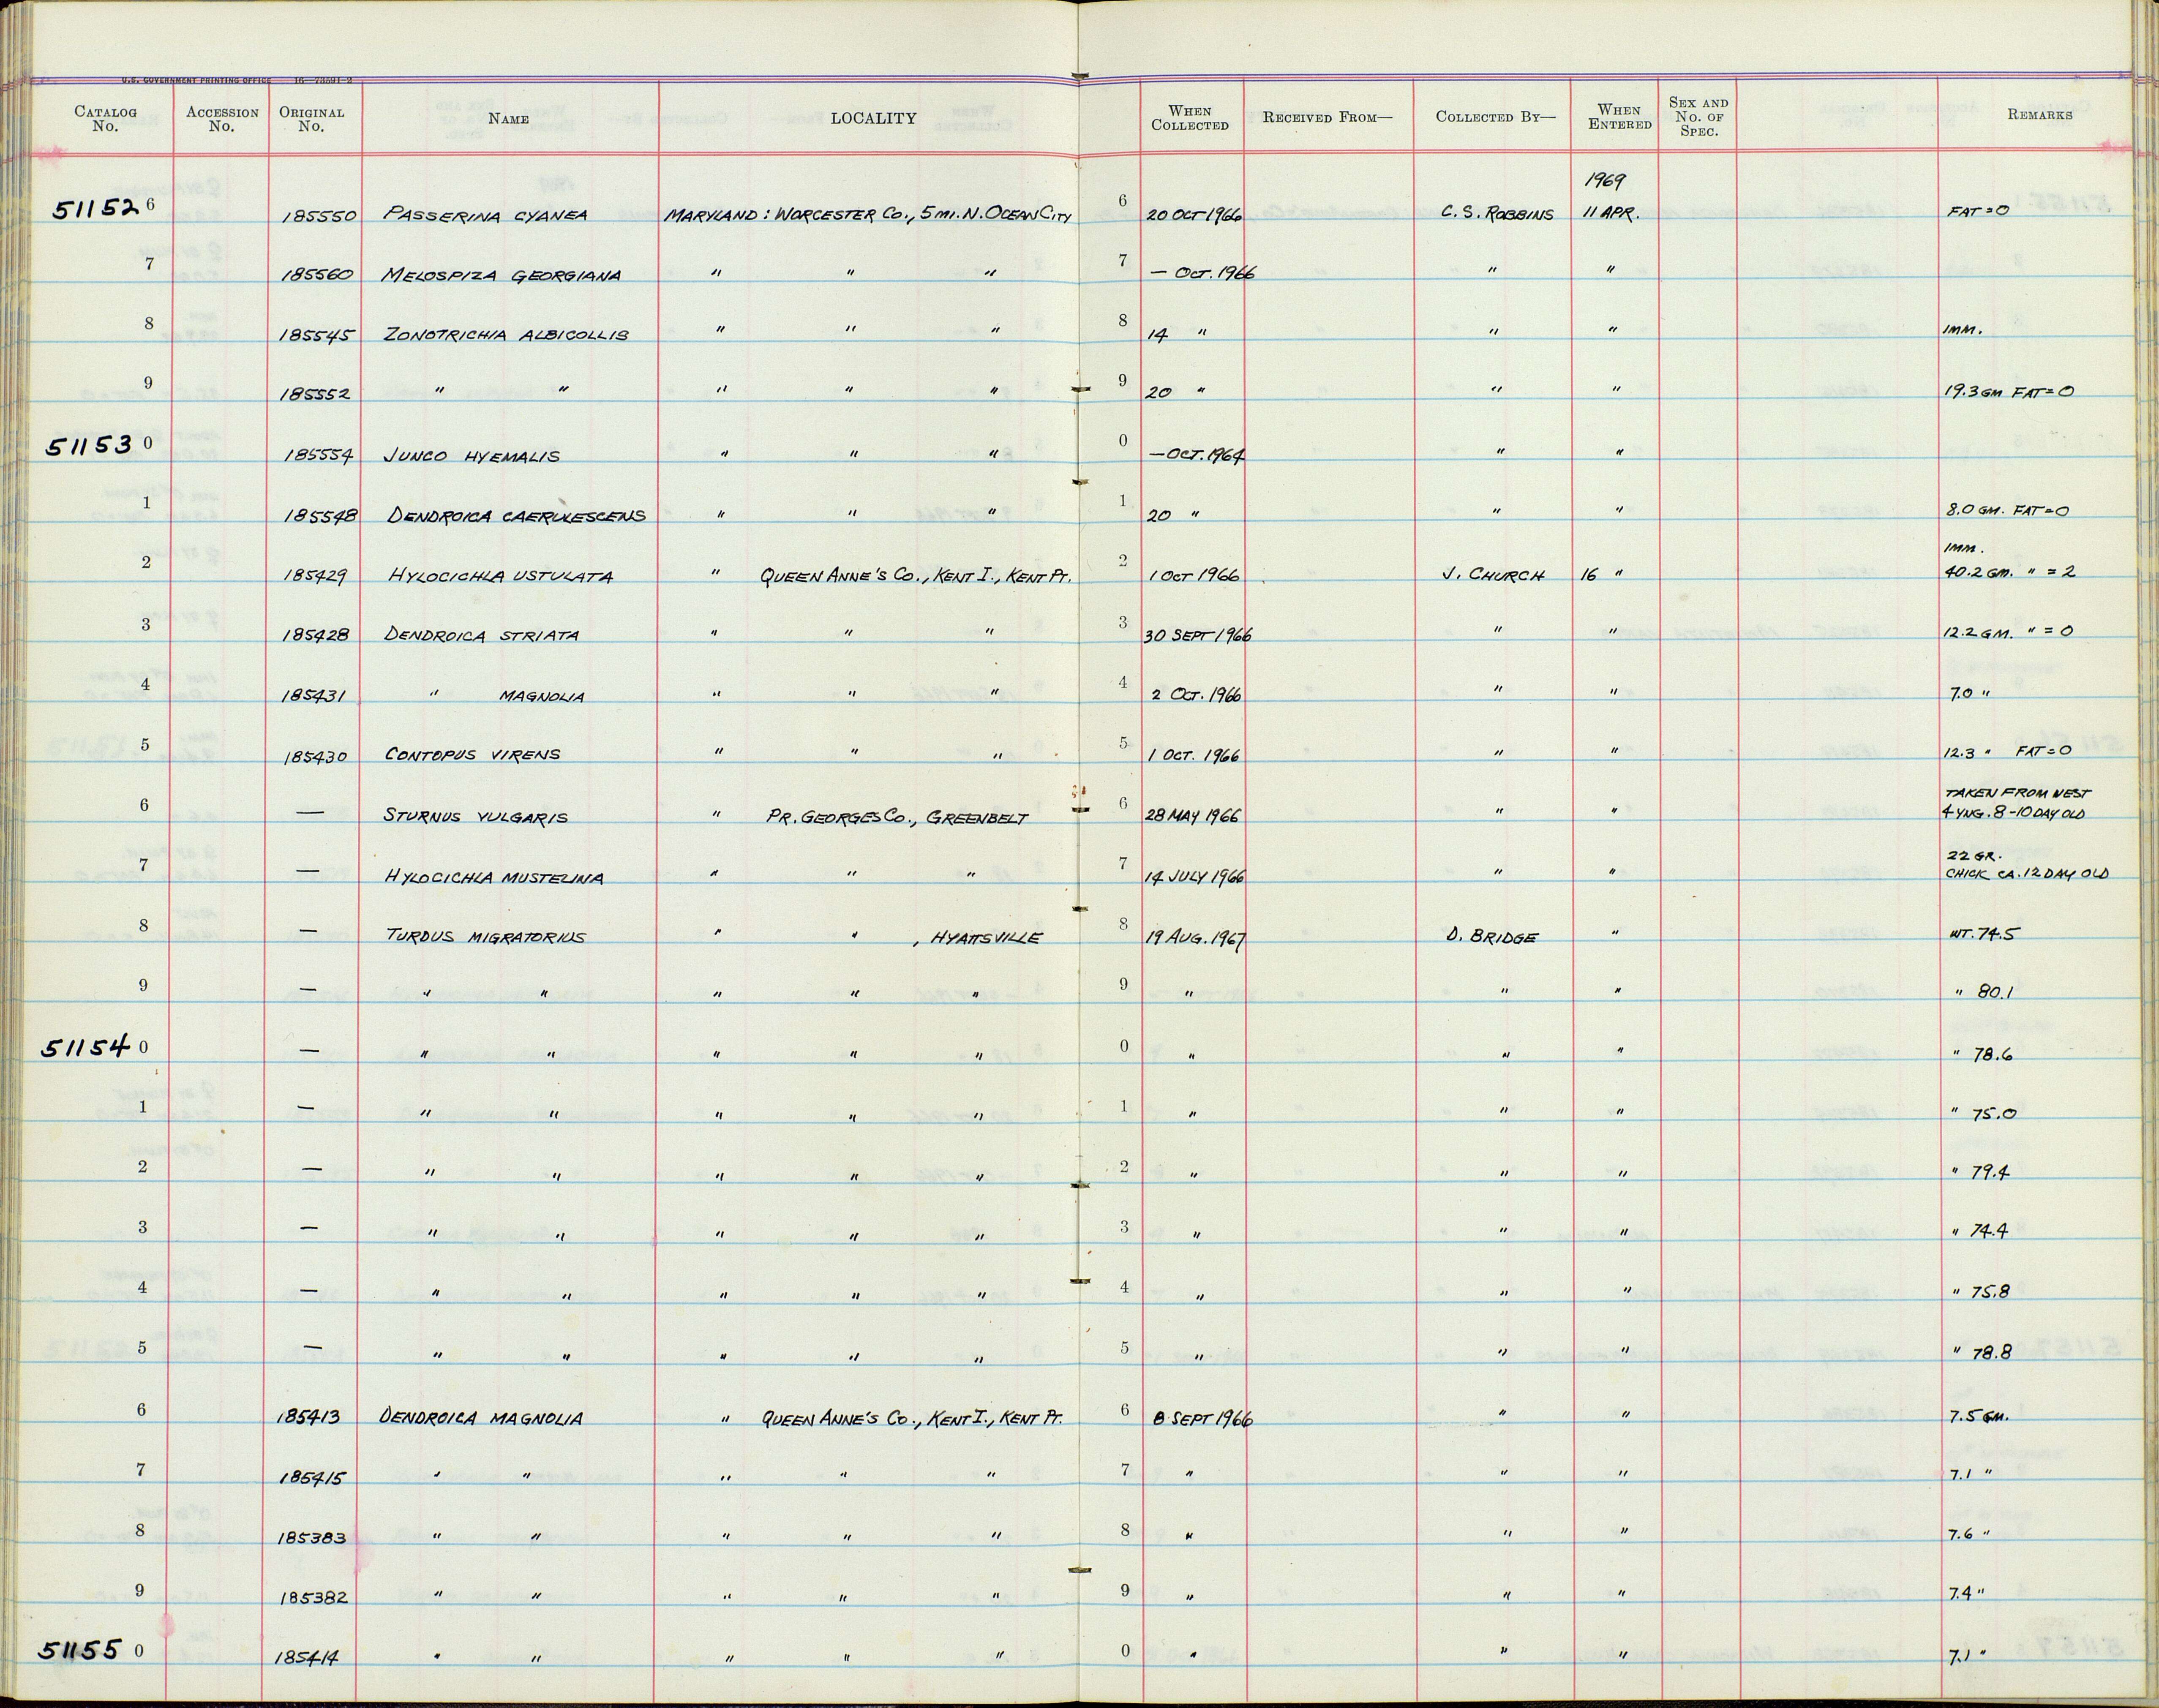Click the Remarks column header
This screenshot has width=2159, height=1708.
coord(2039,115)
